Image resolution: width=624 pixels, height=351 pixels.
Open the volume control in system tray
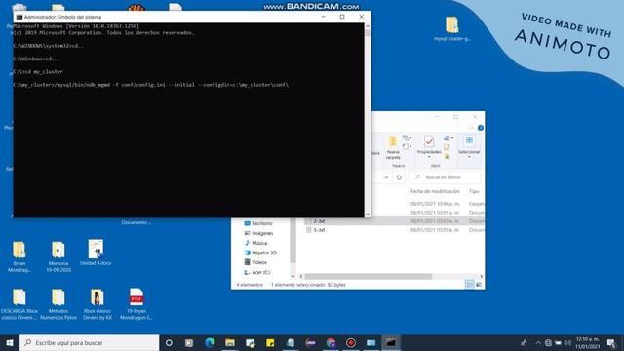pyautogui.click(x=567, y=342)
